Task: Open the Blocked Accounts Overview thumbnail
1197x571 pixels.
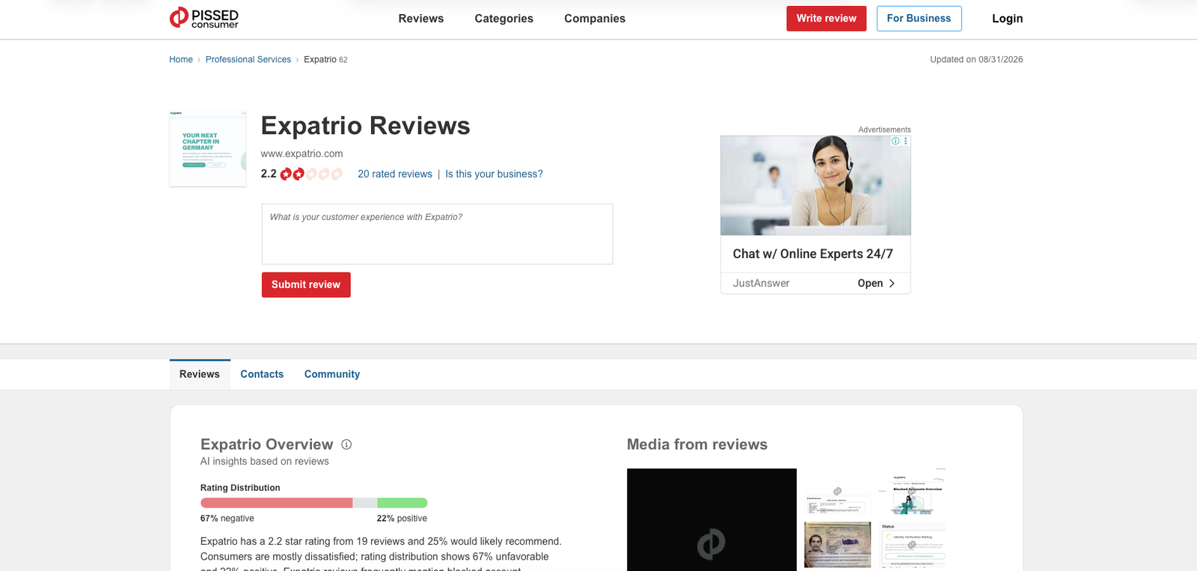Action: pyautogui.click(x=913, y=493)
